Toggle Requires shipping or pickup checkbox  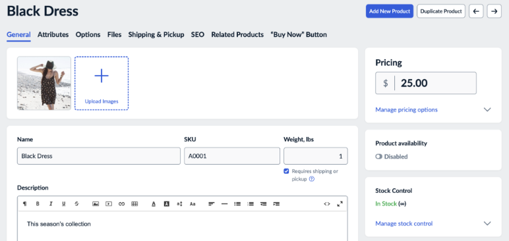286,171
